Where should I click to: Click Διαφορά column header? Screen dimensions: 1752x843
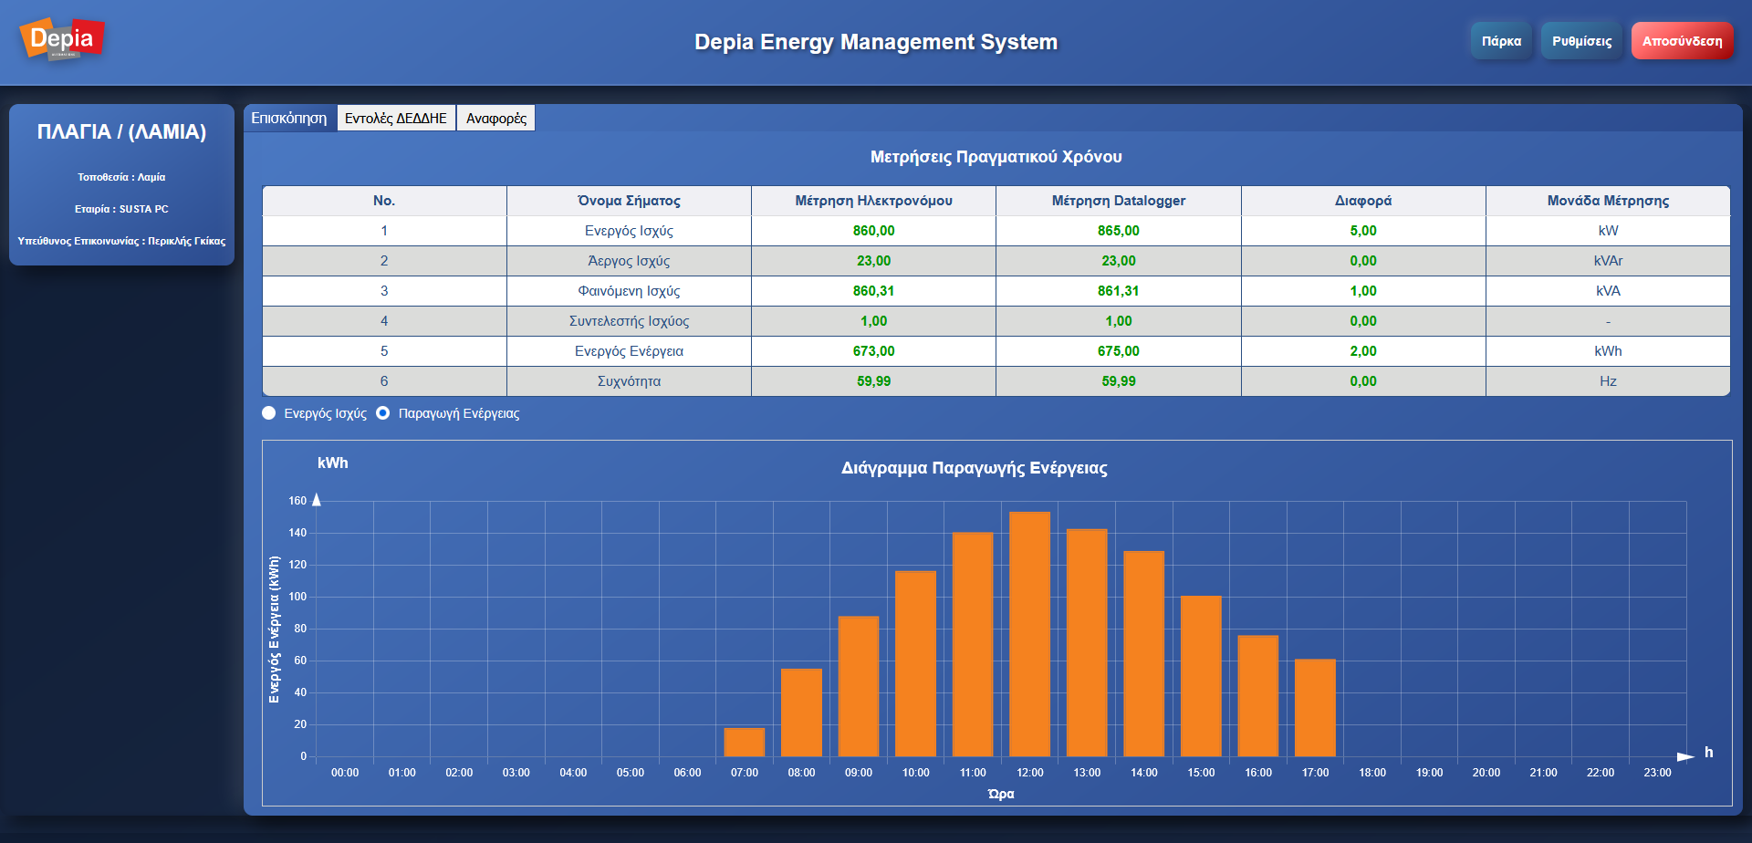click(1362, 201)
